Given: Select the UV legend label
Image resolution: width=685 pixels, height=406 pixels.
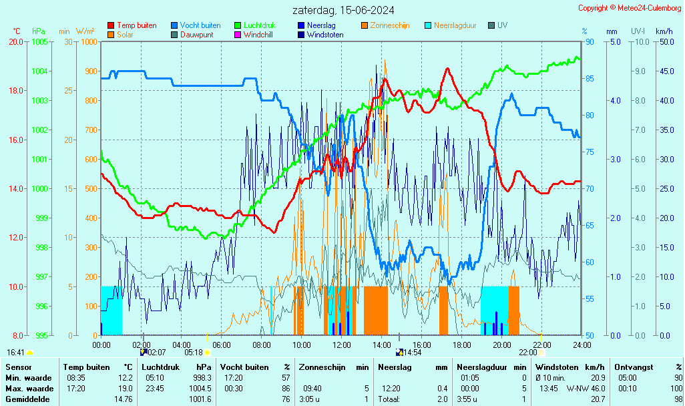Looking at the screenshot, I should click(x=502, y=25).
